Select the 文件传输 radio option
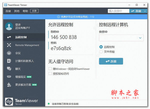 pos(101,52)
